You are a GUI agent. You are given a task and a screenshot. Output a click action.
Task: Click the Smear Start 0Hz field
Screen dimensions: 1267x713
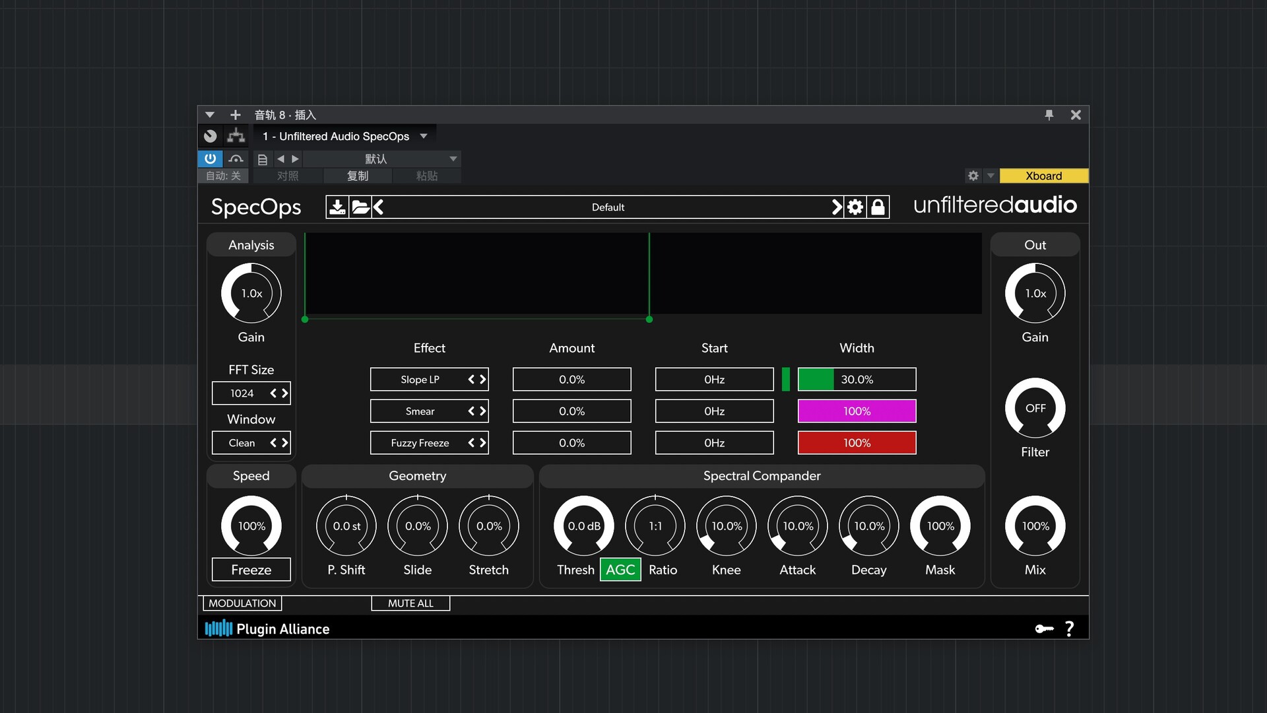tap(714, 411)
